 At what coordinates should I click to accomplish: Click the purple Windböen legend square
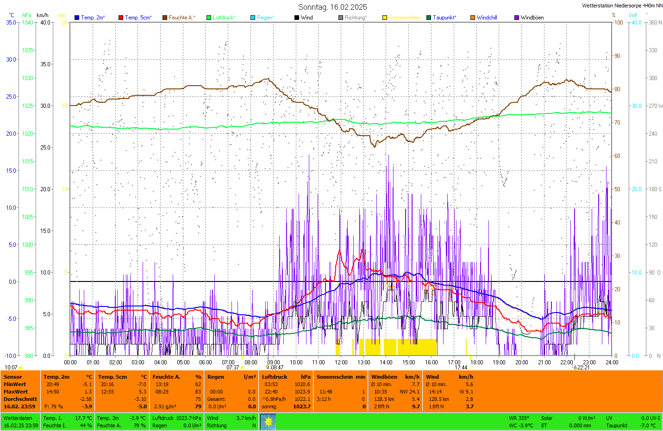pos(517,18)
